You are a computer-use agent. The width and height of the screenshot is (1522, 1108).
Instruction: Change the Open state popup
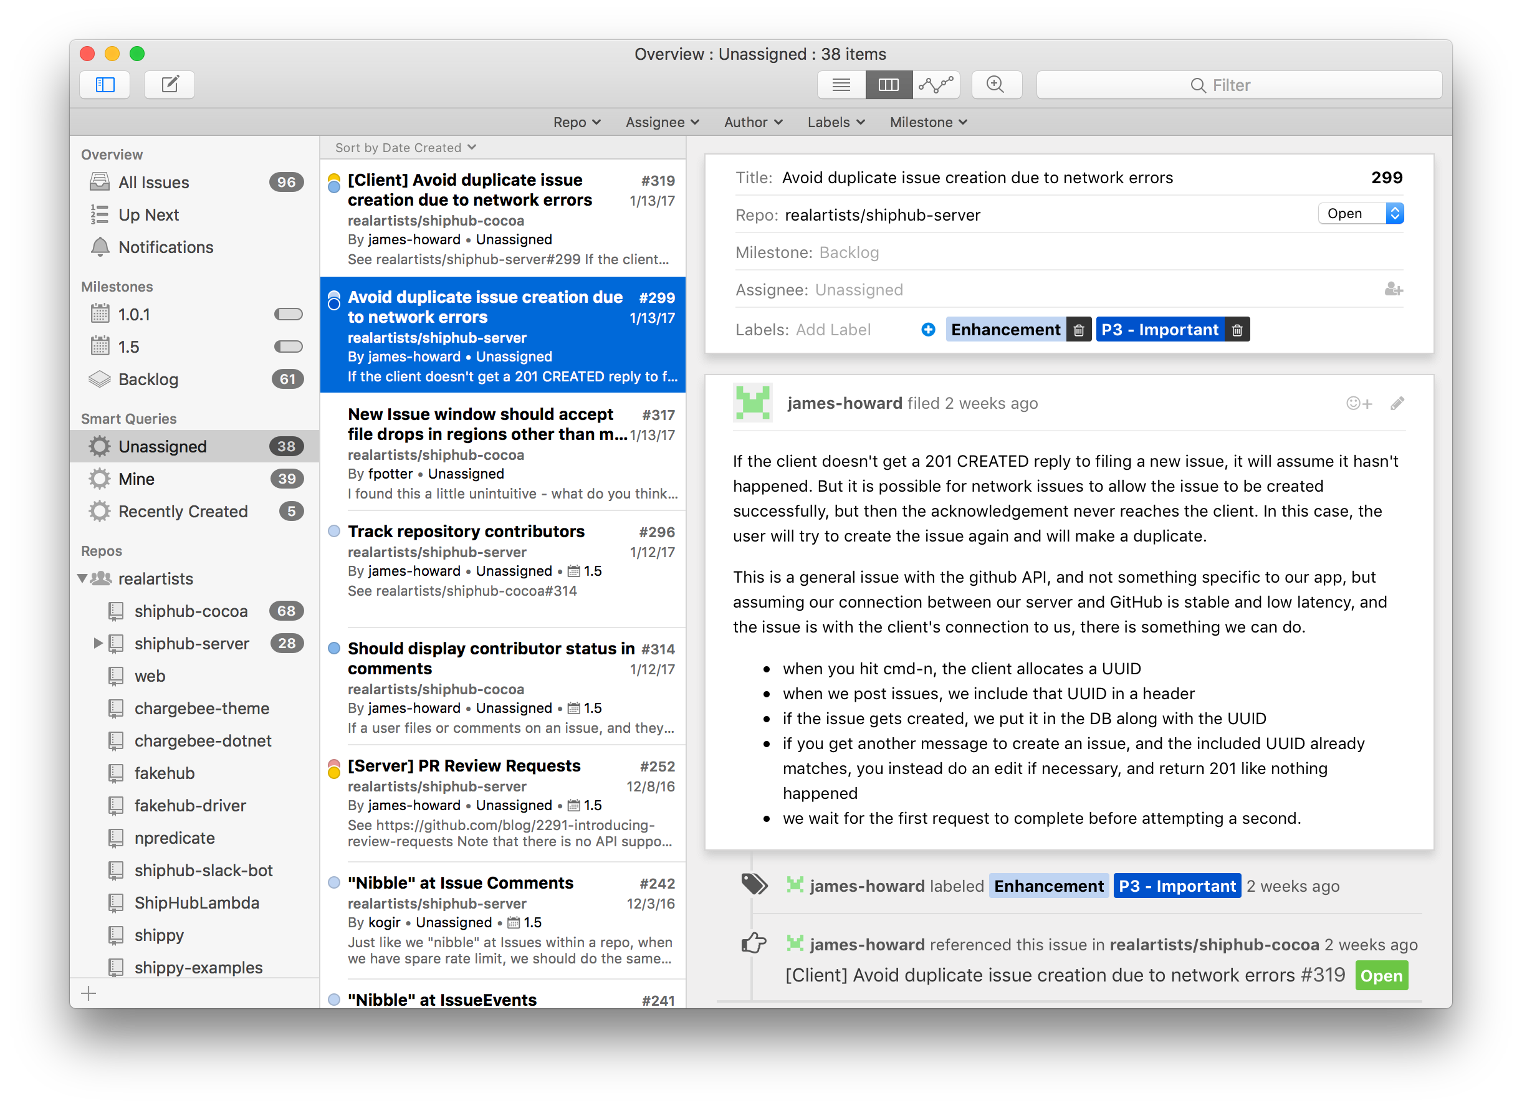point(1361,213)
